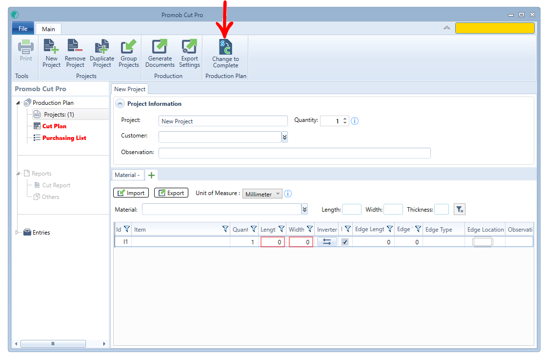Viewport: 543px width, 355px height.
Task: Click Generate Documents ribbon icon
Action: coord(160,53)
